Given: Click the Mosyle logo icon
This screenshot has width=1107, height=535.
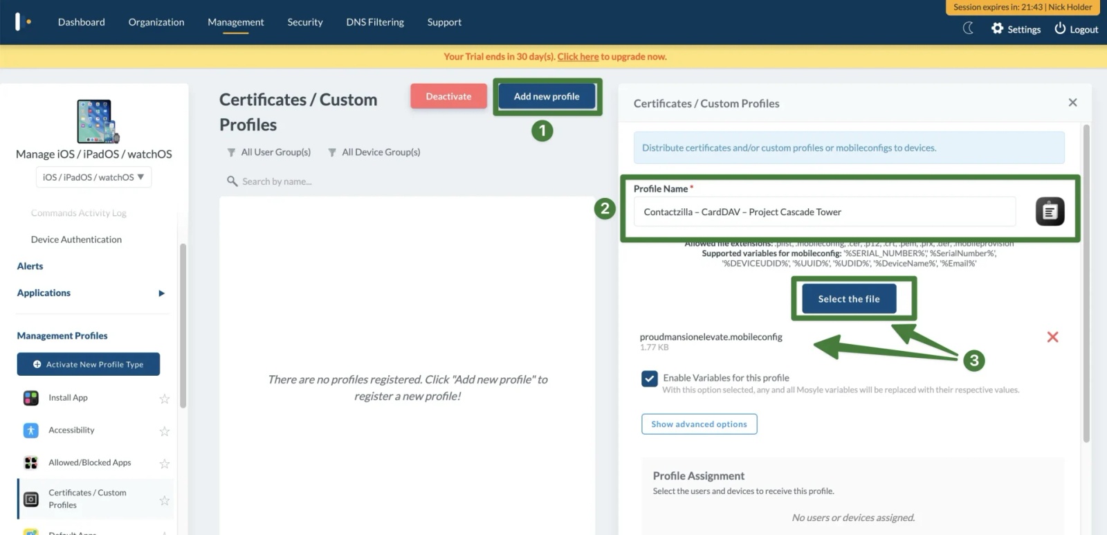Looking at the screenshot, I should (x=23, y=21).
